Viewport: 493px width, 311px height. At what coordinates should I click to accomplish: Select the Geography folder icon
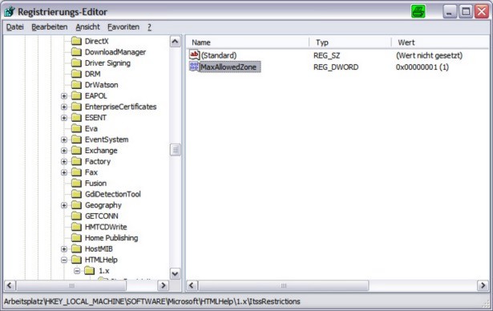(76, 205)
